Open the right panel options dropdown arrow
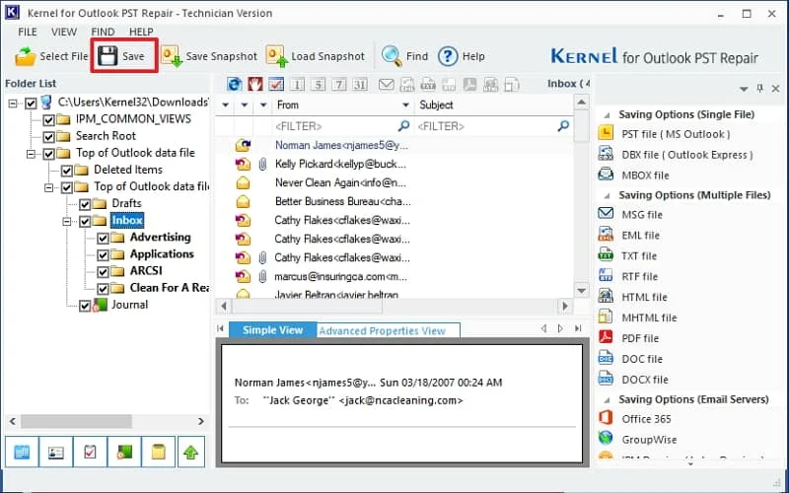The height and width of the screenshot is (493, 789). tap(744, 89)
